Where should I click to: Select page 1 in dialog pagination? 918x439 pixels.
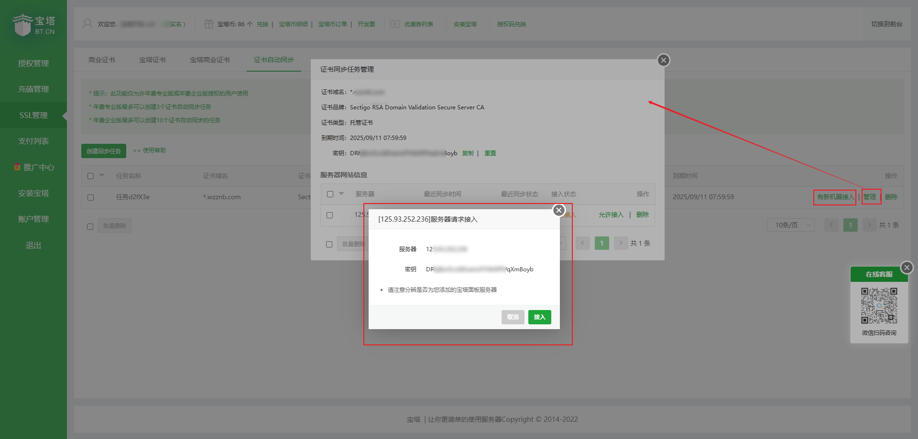pos(601,243)
